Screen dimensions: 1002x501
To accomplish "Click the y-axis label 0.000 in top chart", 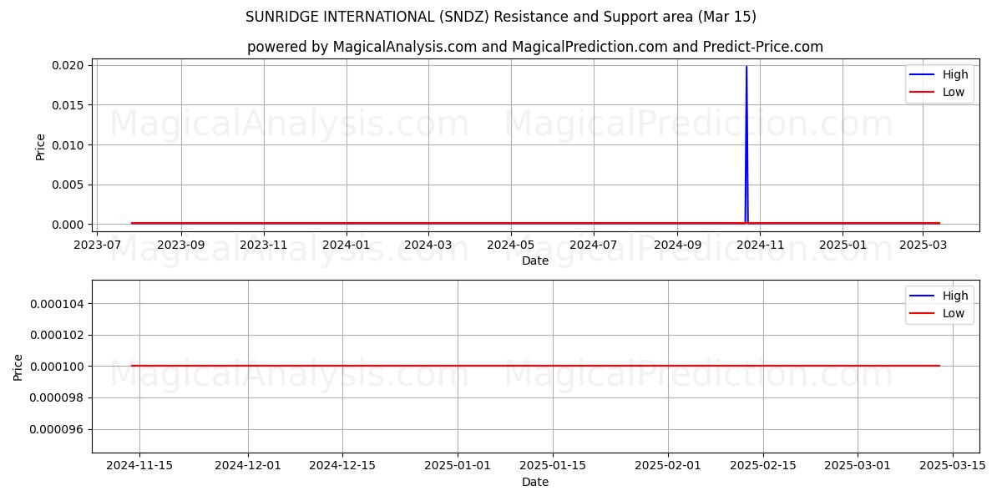I will click(x=67, y=225).
